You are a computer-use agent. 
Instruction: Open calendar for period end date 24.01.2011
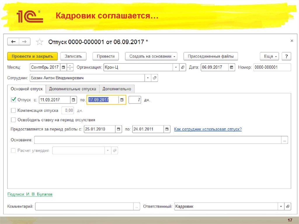click(166, 129)
